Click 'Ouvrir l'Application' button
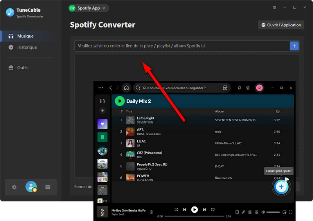 point(281,25)
